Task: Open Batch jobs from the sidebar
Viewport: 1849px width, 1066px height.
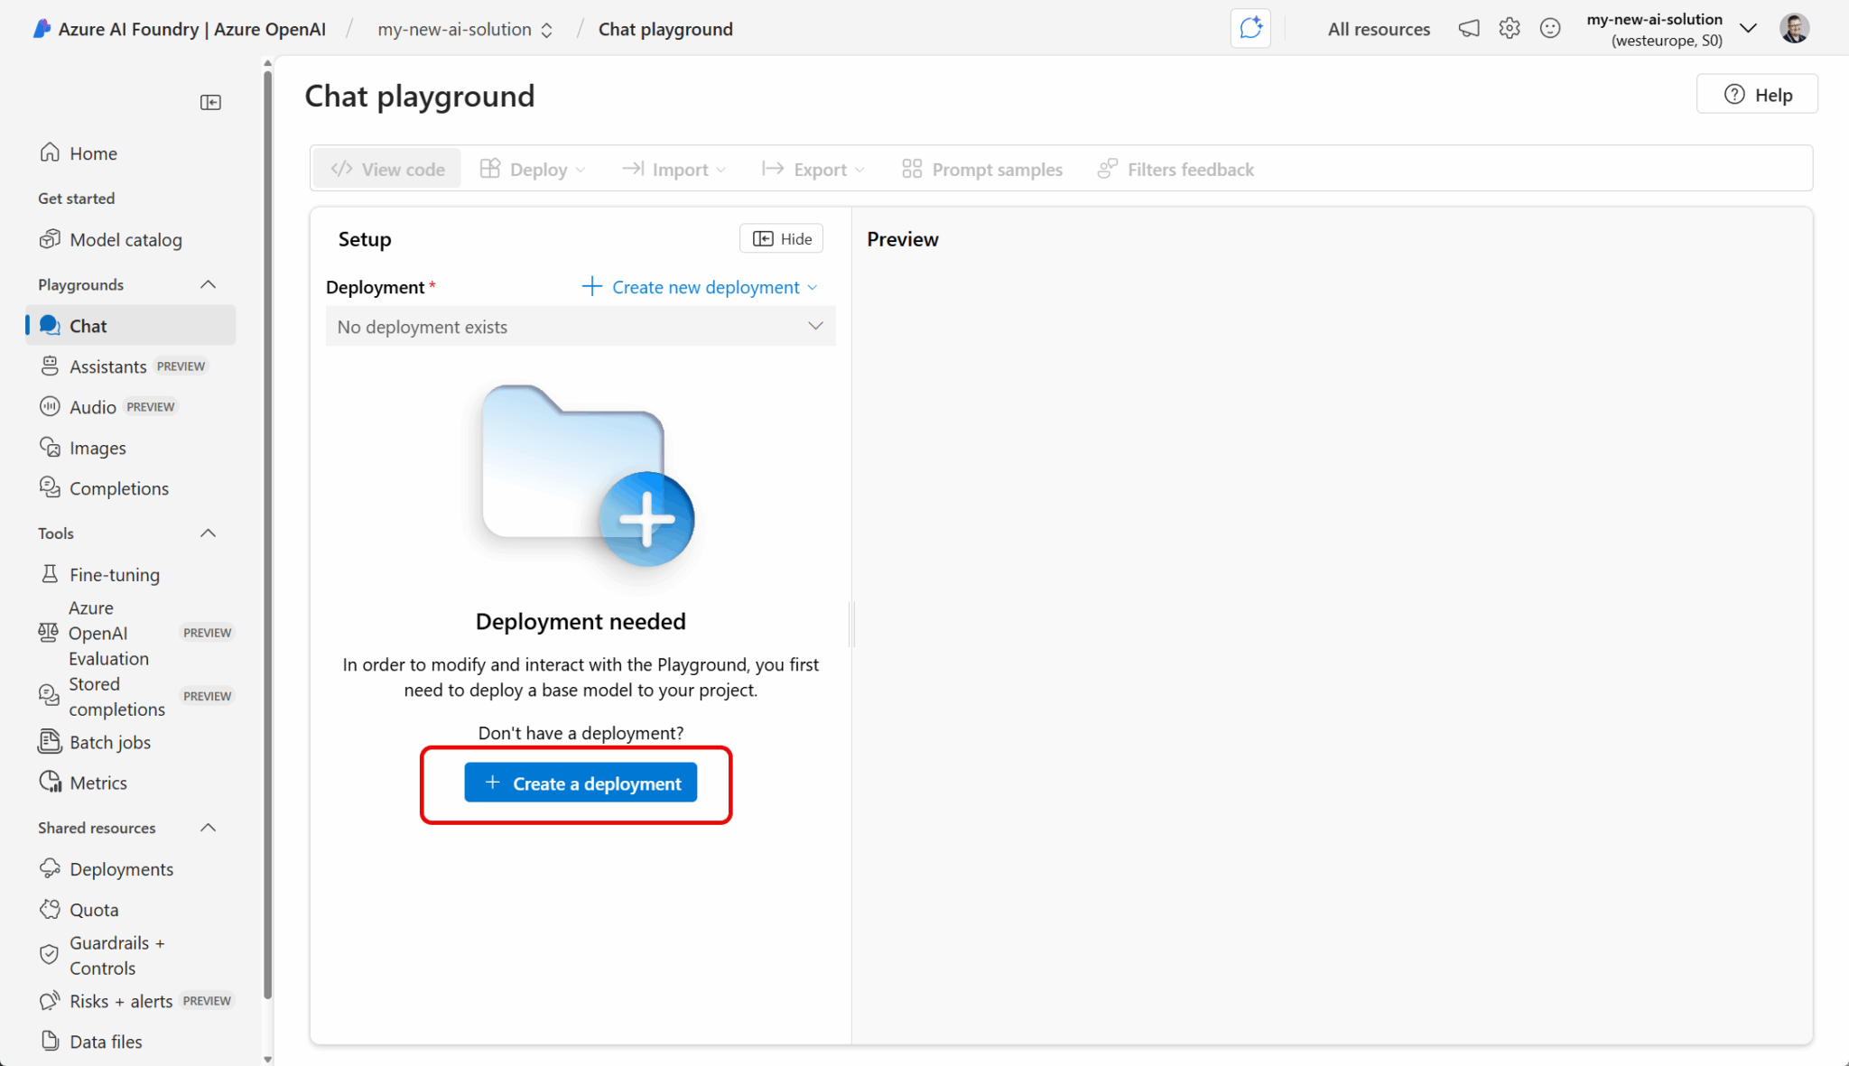Action: pyautogui.click(x=109, y=742)
